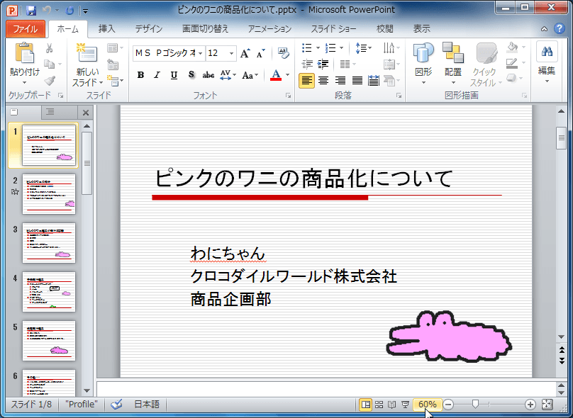Select left text alignment

coord(306,81)
